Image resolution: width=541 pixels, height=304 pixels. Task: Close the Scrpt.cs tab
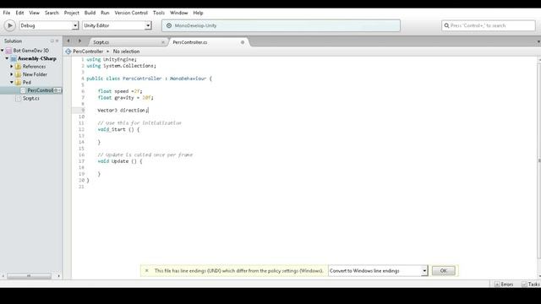coord(163,42)
